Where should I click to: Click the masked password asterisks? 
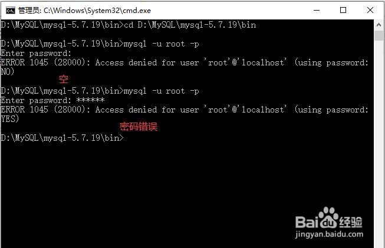90,100
